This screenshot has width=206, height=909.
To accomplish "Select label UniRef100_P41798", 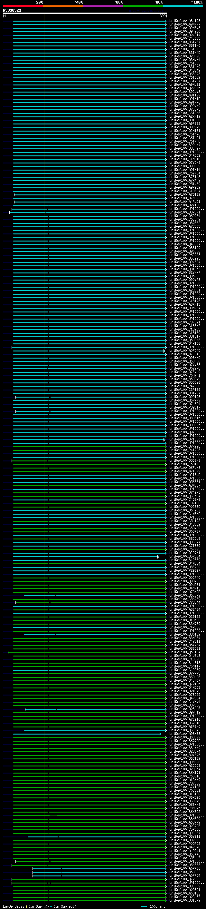I will point(185,450).
